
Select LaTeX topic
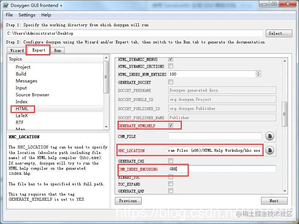(x=22, y=115)
